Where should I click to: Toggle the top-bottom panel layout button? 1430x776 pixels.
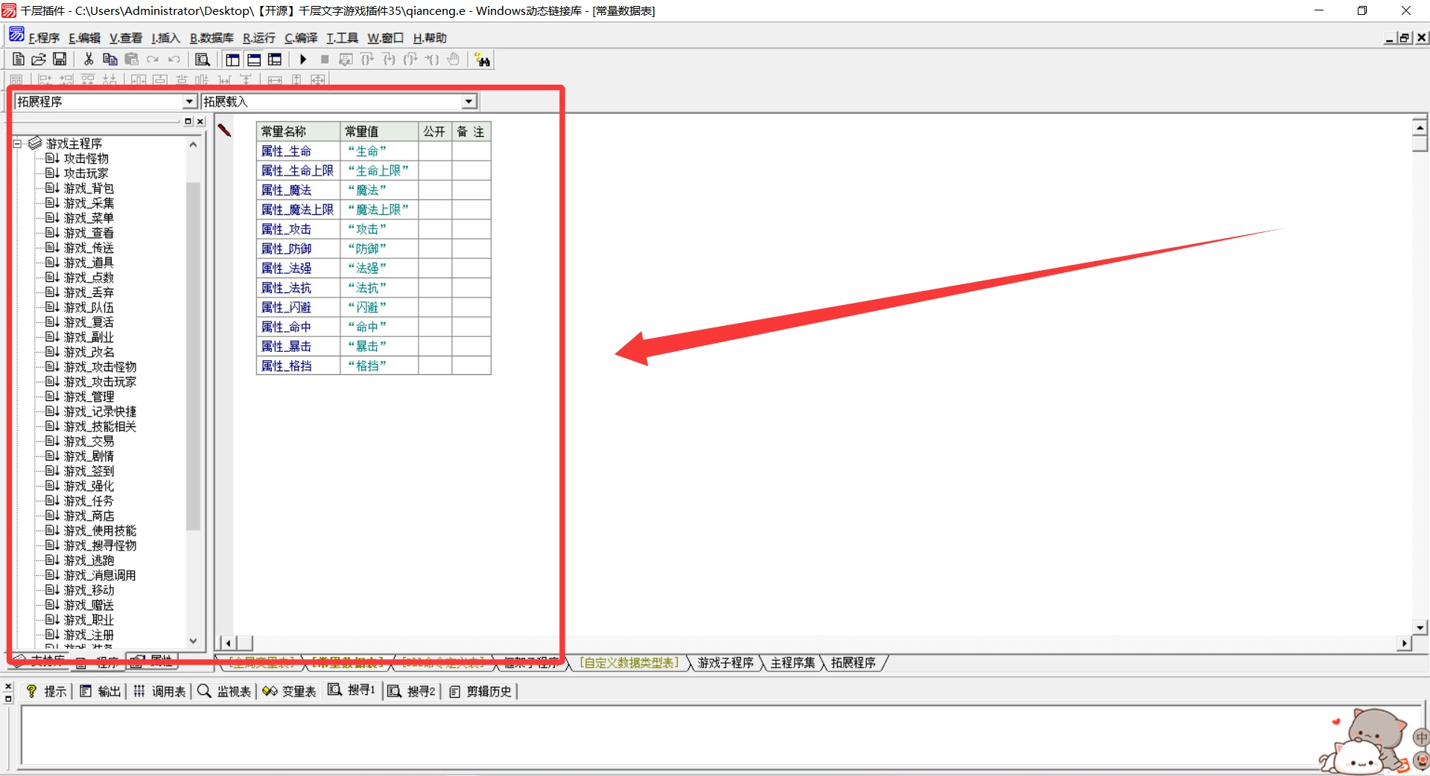(254, 60)
